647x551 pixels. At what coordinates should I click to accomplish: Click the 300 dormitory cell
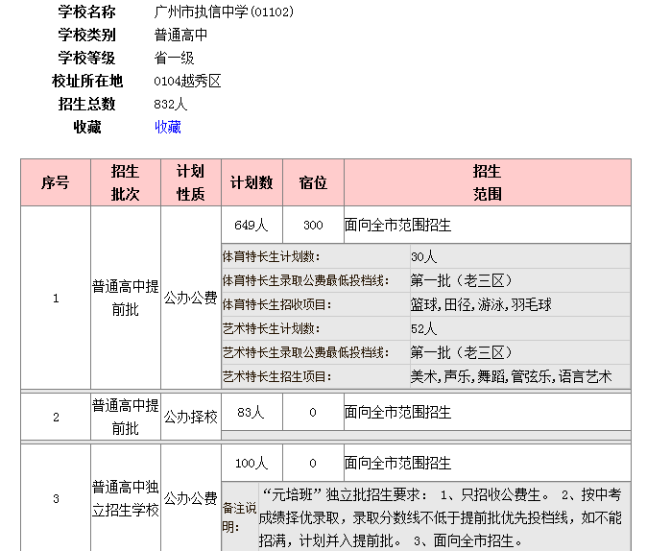[x=313, y=225]
